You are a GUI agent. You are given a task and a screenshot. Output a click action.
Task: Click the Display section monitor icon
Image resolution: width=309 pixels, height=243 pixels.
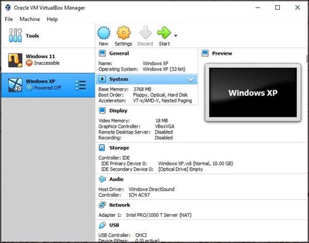coord(102,111)
